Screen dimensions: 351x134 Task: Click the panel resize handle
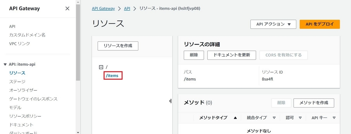pyautogui.click(x=170, y=101)
